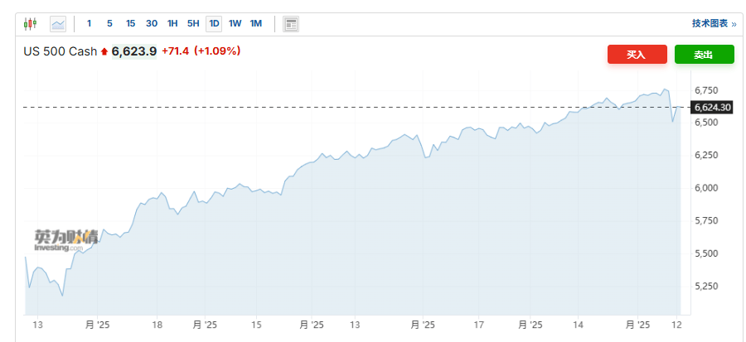746x342 pixels.
Task: Switch to candlestick chart type
Action: (x=31, y=24)
